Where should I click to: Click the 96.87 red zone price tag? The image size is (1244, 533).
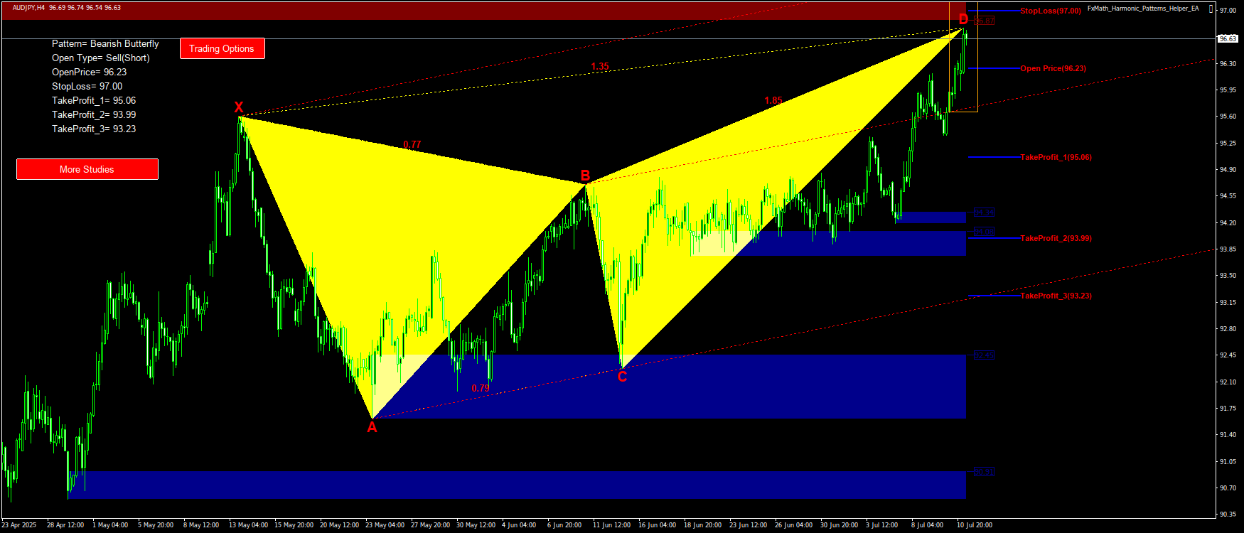click(984, 21)
